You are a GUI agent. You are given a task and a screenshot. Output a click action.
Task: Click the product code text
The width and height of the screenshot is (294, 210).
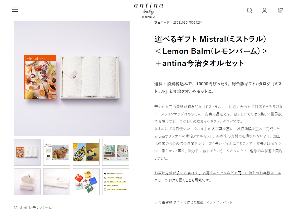coord(178,22)
